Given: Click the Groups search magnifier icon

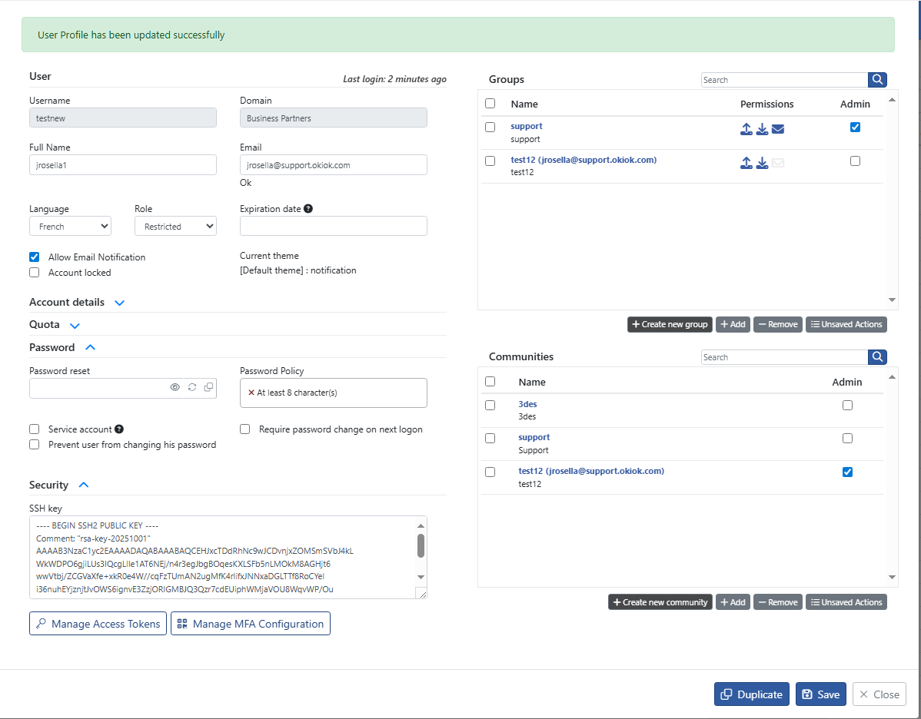Looking at the screenshot, I should tap(877, 79).
